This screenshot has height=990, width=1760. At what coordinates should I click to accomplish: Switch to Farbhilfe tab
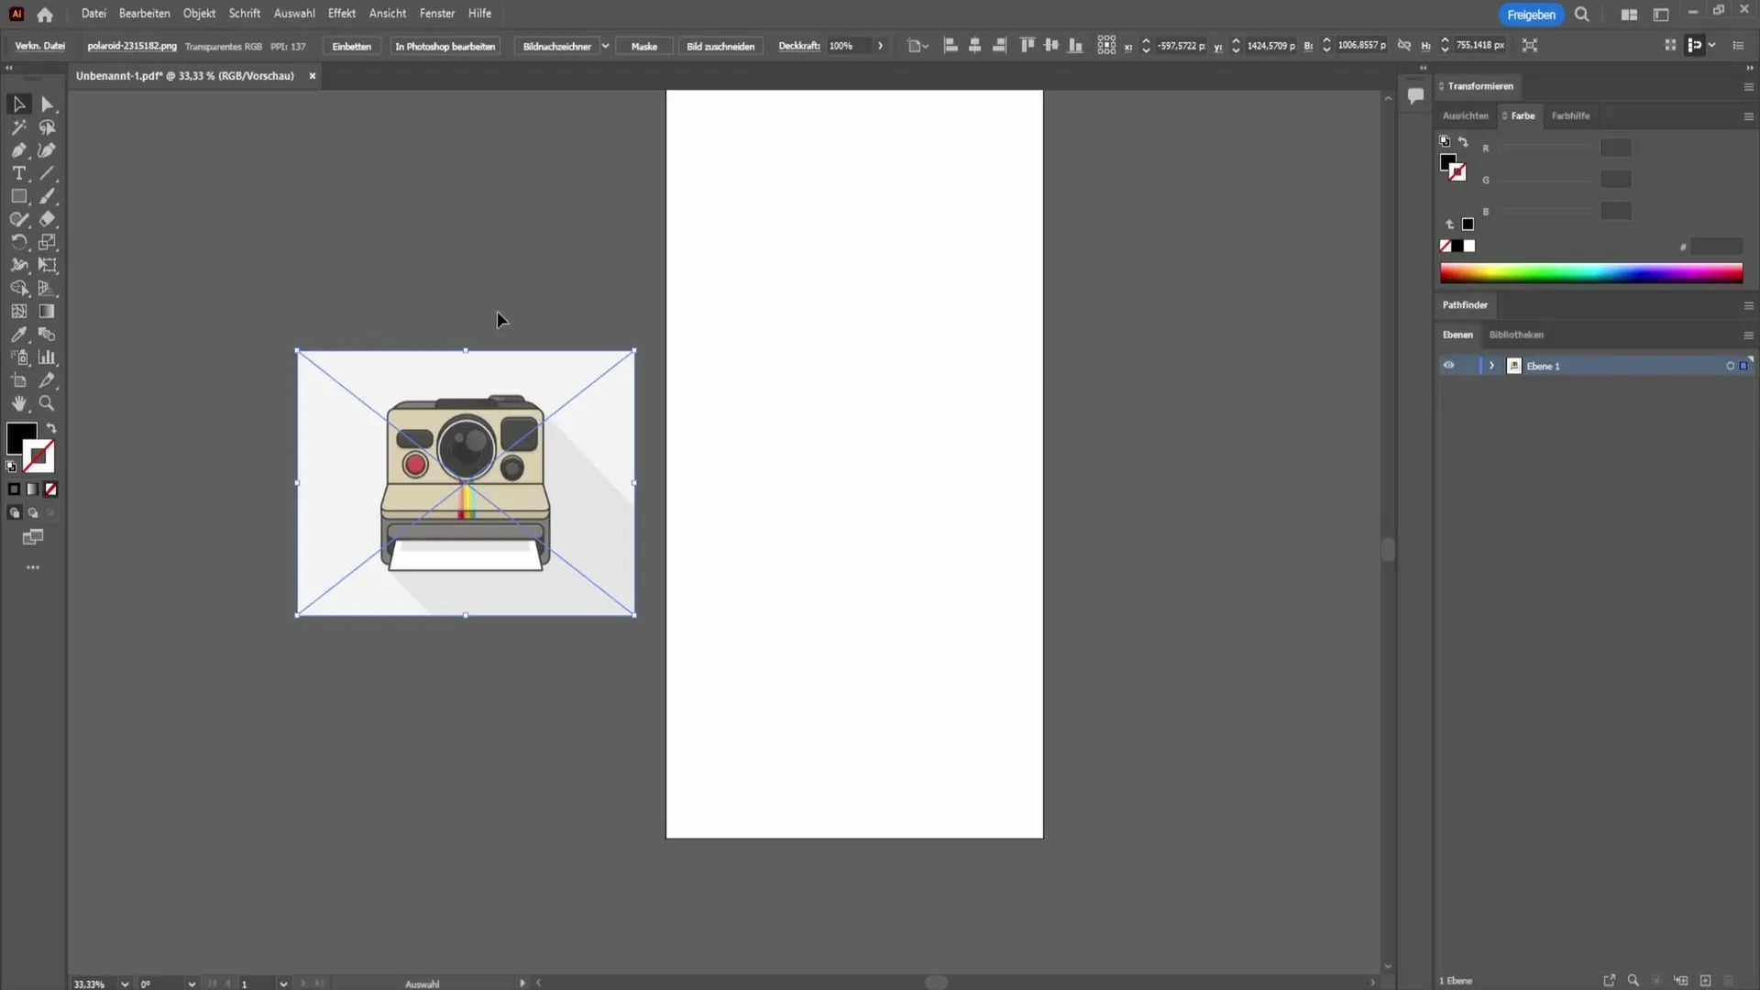coord(1570,115)
